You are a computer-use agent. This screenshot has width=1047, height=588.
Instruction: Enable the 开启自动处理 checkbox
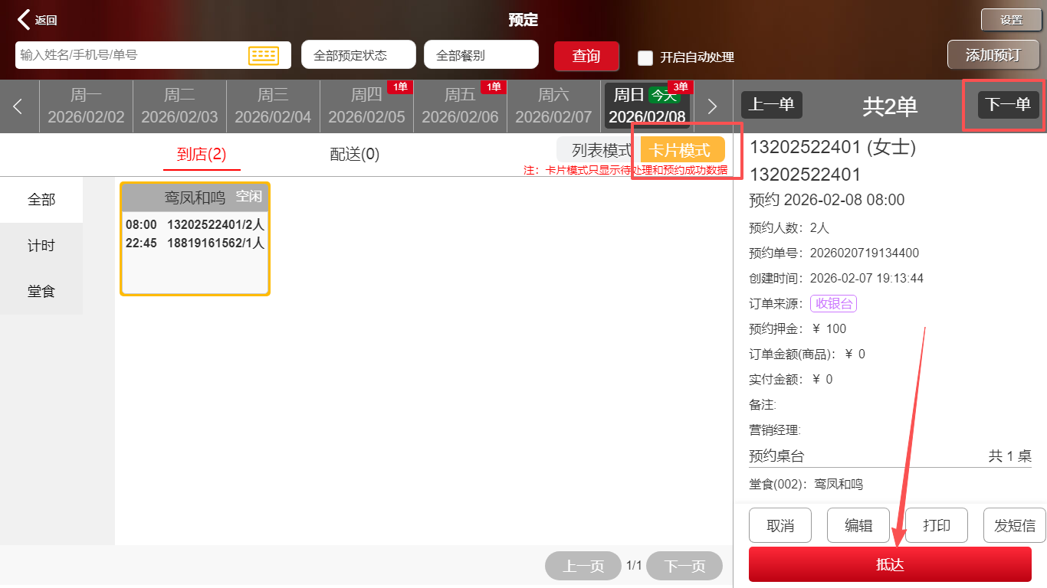[x=645, y=57]
